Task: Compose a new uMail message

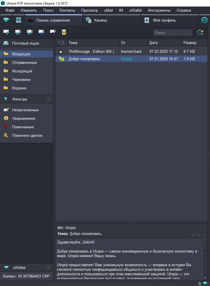Action: click(x=6, y=32)
